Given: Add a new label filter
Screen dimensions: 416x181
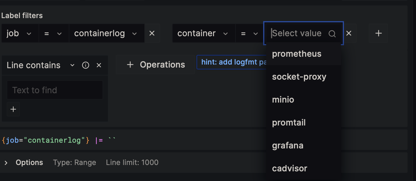Looking at the screenshot, I should pyautogui.click(x=378, y=33).
